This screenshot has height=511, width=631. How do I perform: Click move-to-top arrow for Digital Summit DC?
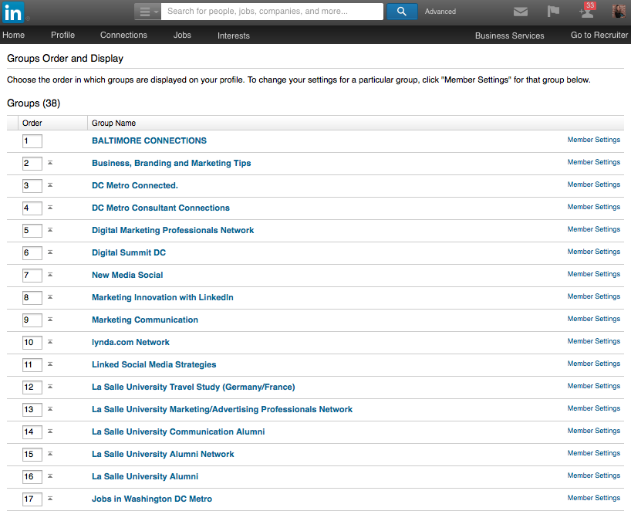coord(50,252)
